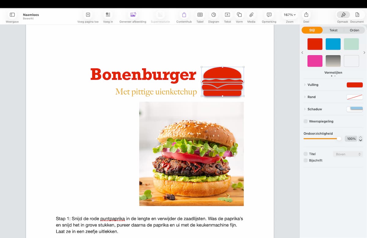Viewport: 367px width, 238px height.
Task: Add an Opmerking comment
Action: [269, 15]
